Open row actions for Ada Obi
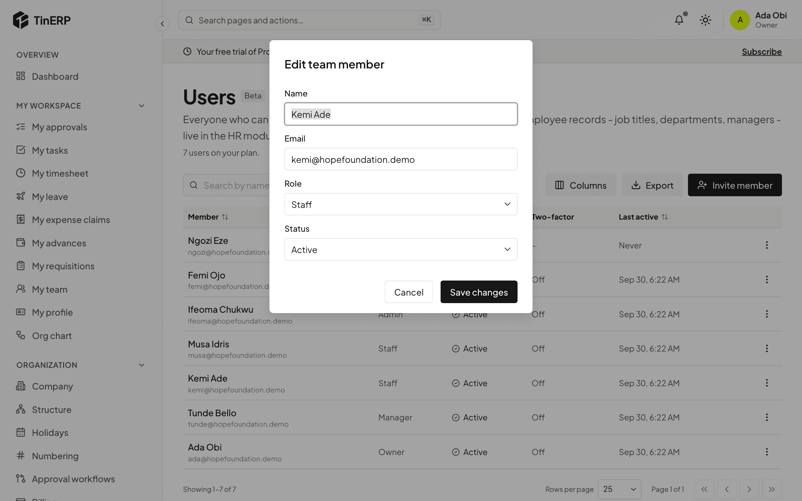 tap(766, 452)
